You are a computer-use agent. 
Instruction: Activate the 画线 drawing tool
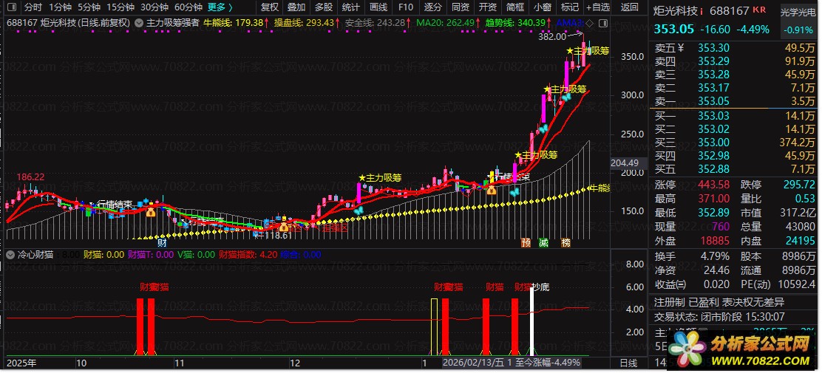(378, 7)
